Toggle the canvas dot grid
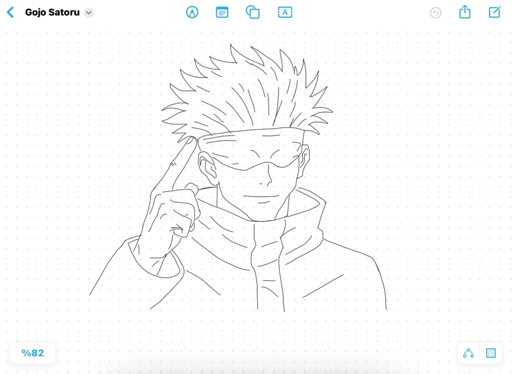Image resolution: width=512 pixels, height=374 pixels. point(491,353)
